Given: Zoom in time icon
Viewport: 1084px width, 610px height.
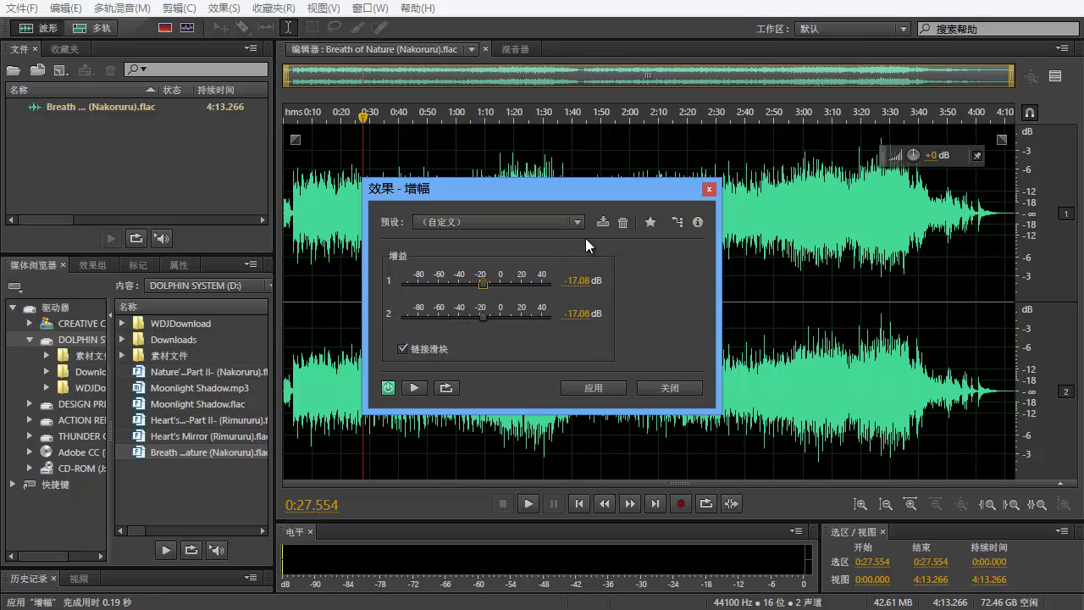Looking at the screenshot, I should coord(910,504).
